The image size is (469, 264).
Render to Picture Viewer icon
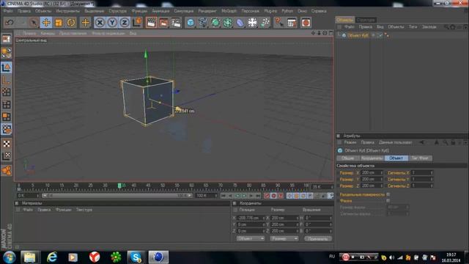[163, 23]
